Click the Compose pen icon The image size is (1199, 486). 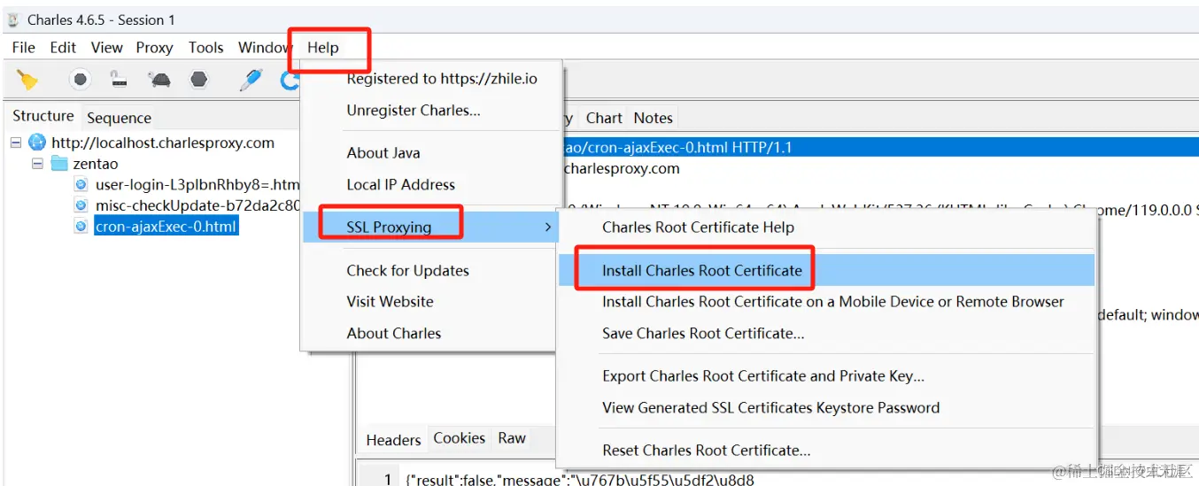tap(251, 81)
